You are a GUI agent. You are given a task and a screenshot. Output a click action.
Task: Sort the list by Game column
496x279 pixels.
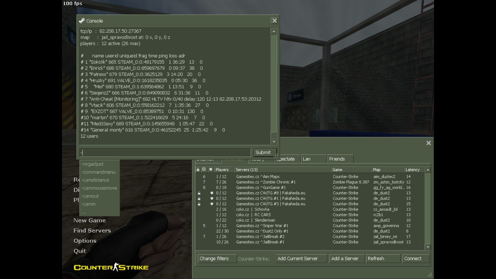pos(351,170)
